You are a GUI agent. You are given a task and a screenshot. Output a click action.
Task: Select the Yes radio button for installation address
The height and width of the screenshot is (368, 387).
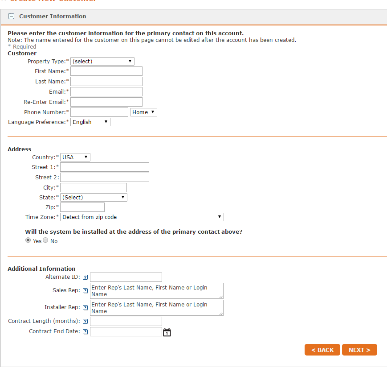[29, 240]
